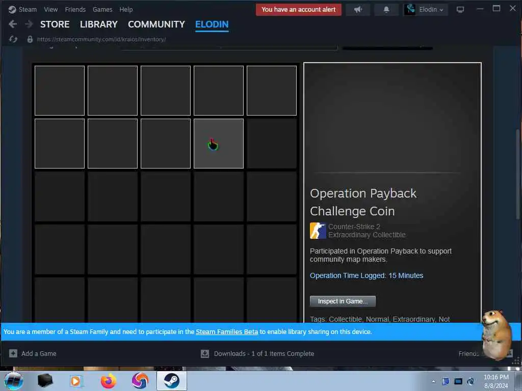Switch to the STORE tab
Viewport: 522px width, 391px height.
55,24
